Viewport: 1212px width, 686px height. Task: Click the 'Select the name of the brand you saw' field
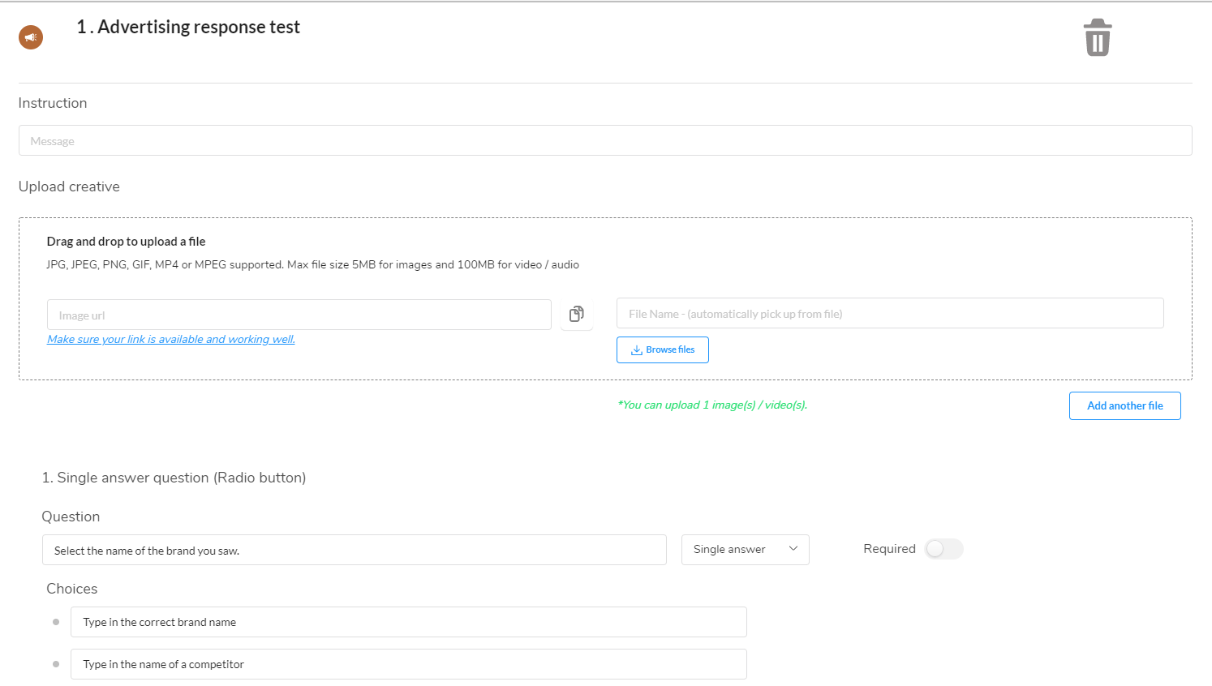pos(354,550)
